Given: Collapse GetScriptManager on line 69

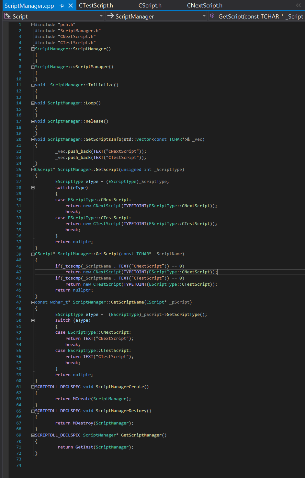Looking at the screenshot, I should [33, 435].
